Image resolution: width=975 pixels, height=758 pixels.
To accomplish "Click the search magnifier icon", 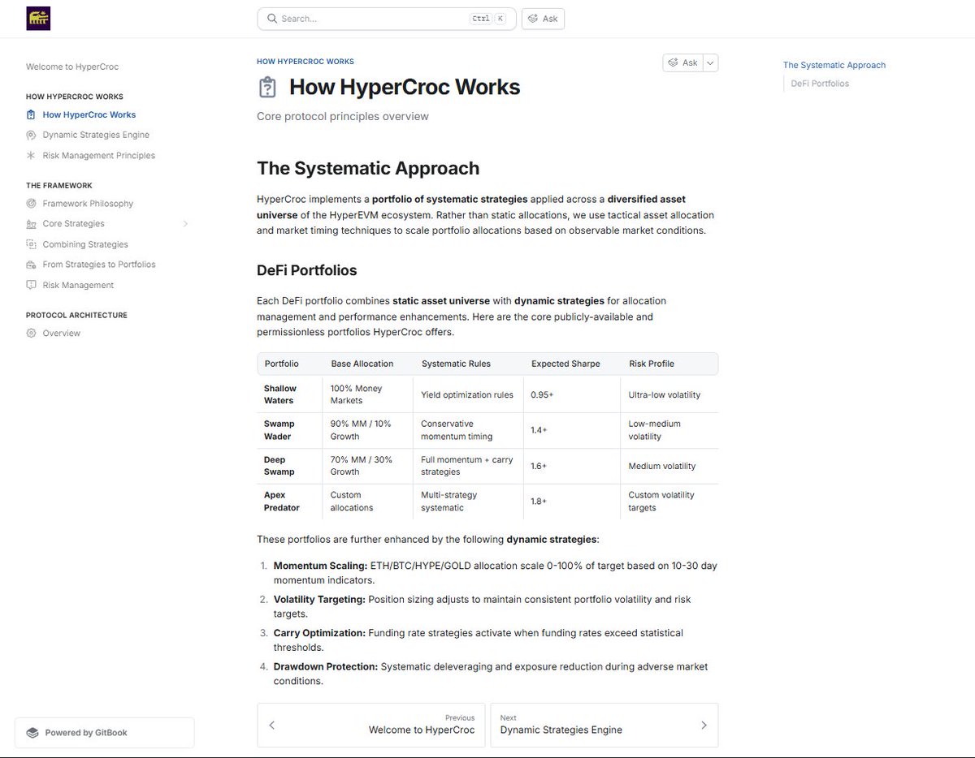I will point(271,19).
